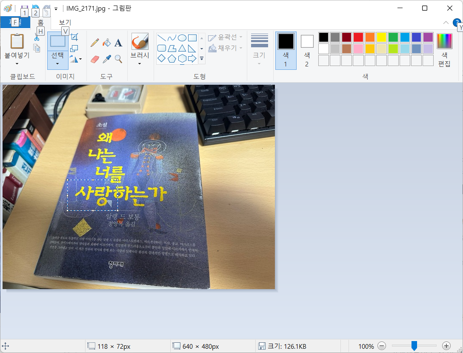The height and width of the screenshot is (353, 463).
Task: Choose the Oval shape
Action: coord(182,38)
